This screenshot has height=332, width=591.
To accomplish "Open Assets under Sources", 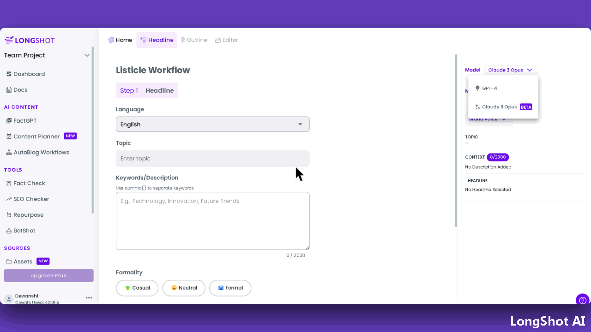I will [x=19, y=261].
